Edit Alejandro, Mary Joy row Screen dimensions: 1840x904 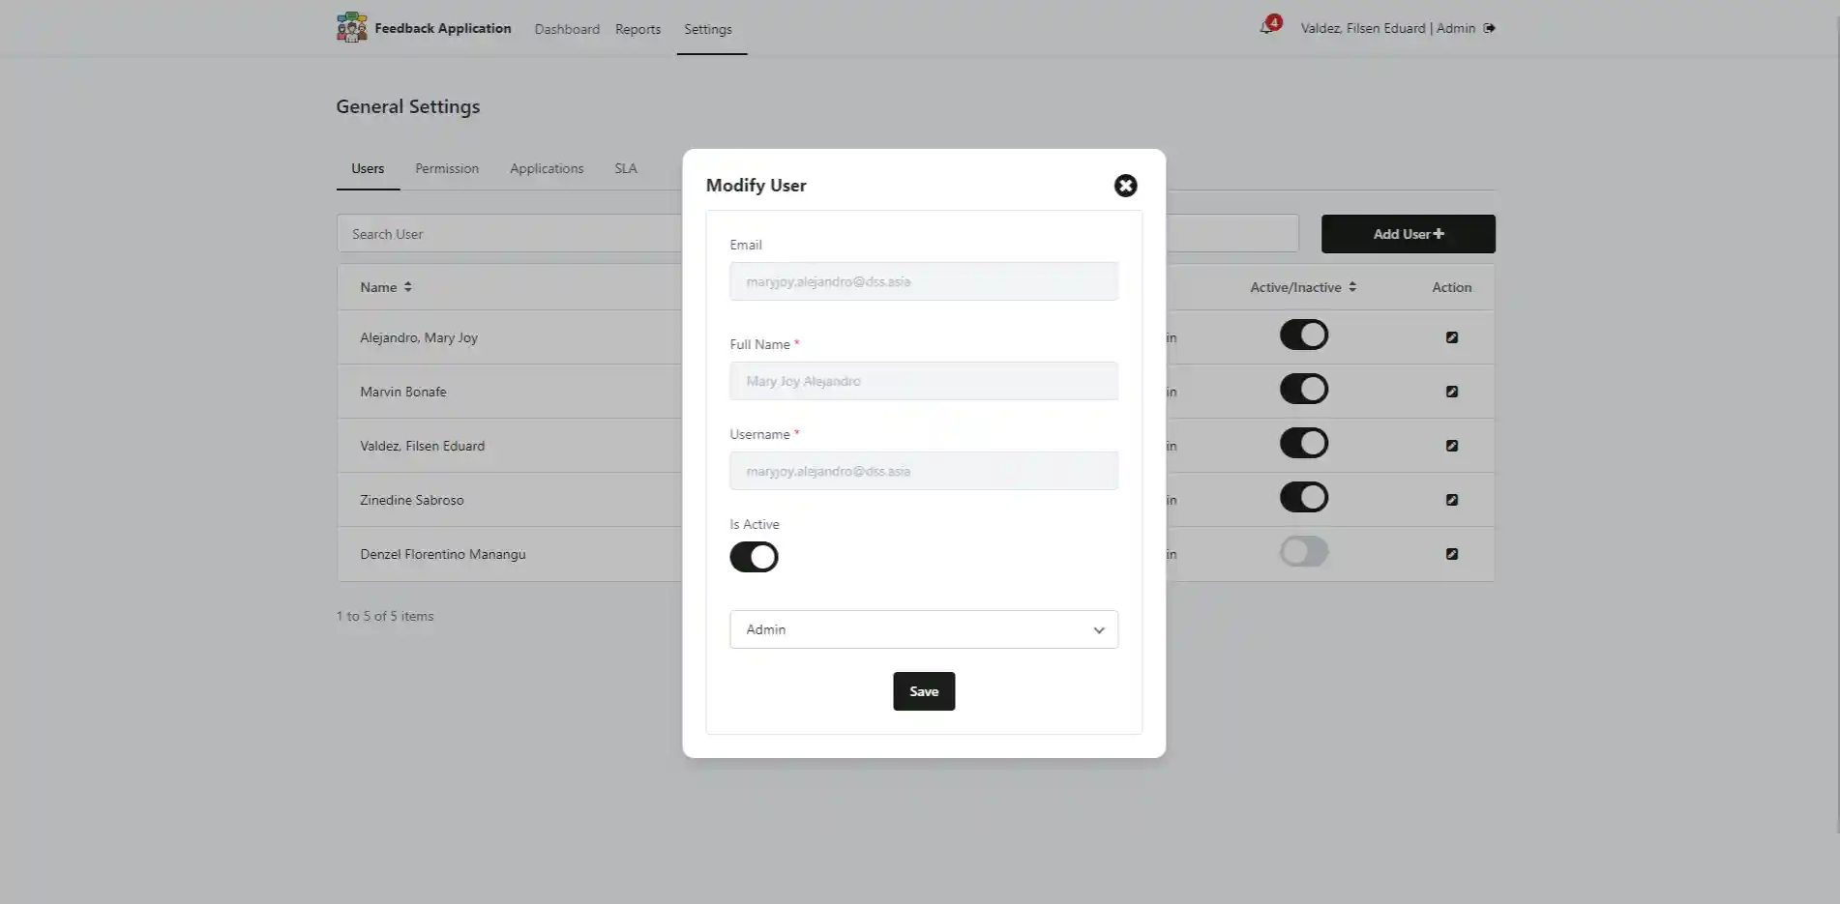coord(1451,337)
